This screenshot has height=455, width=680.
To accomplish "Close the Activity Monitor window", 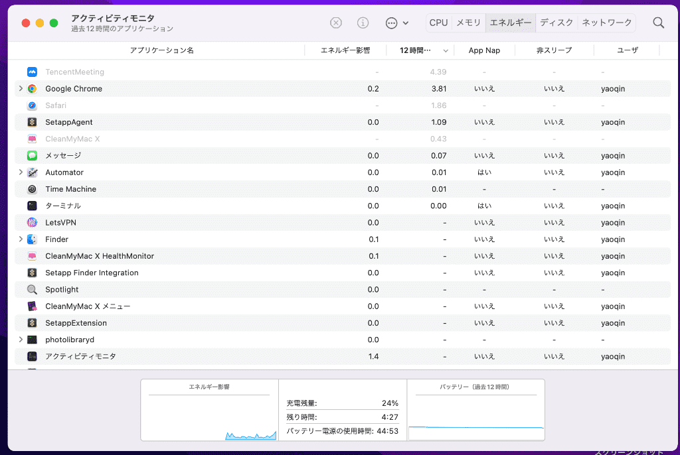I will tap(26, 23).
